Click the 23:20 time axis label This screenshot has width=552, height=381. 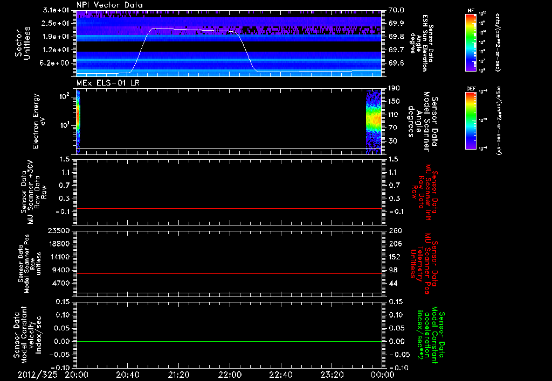pos(332,375)
